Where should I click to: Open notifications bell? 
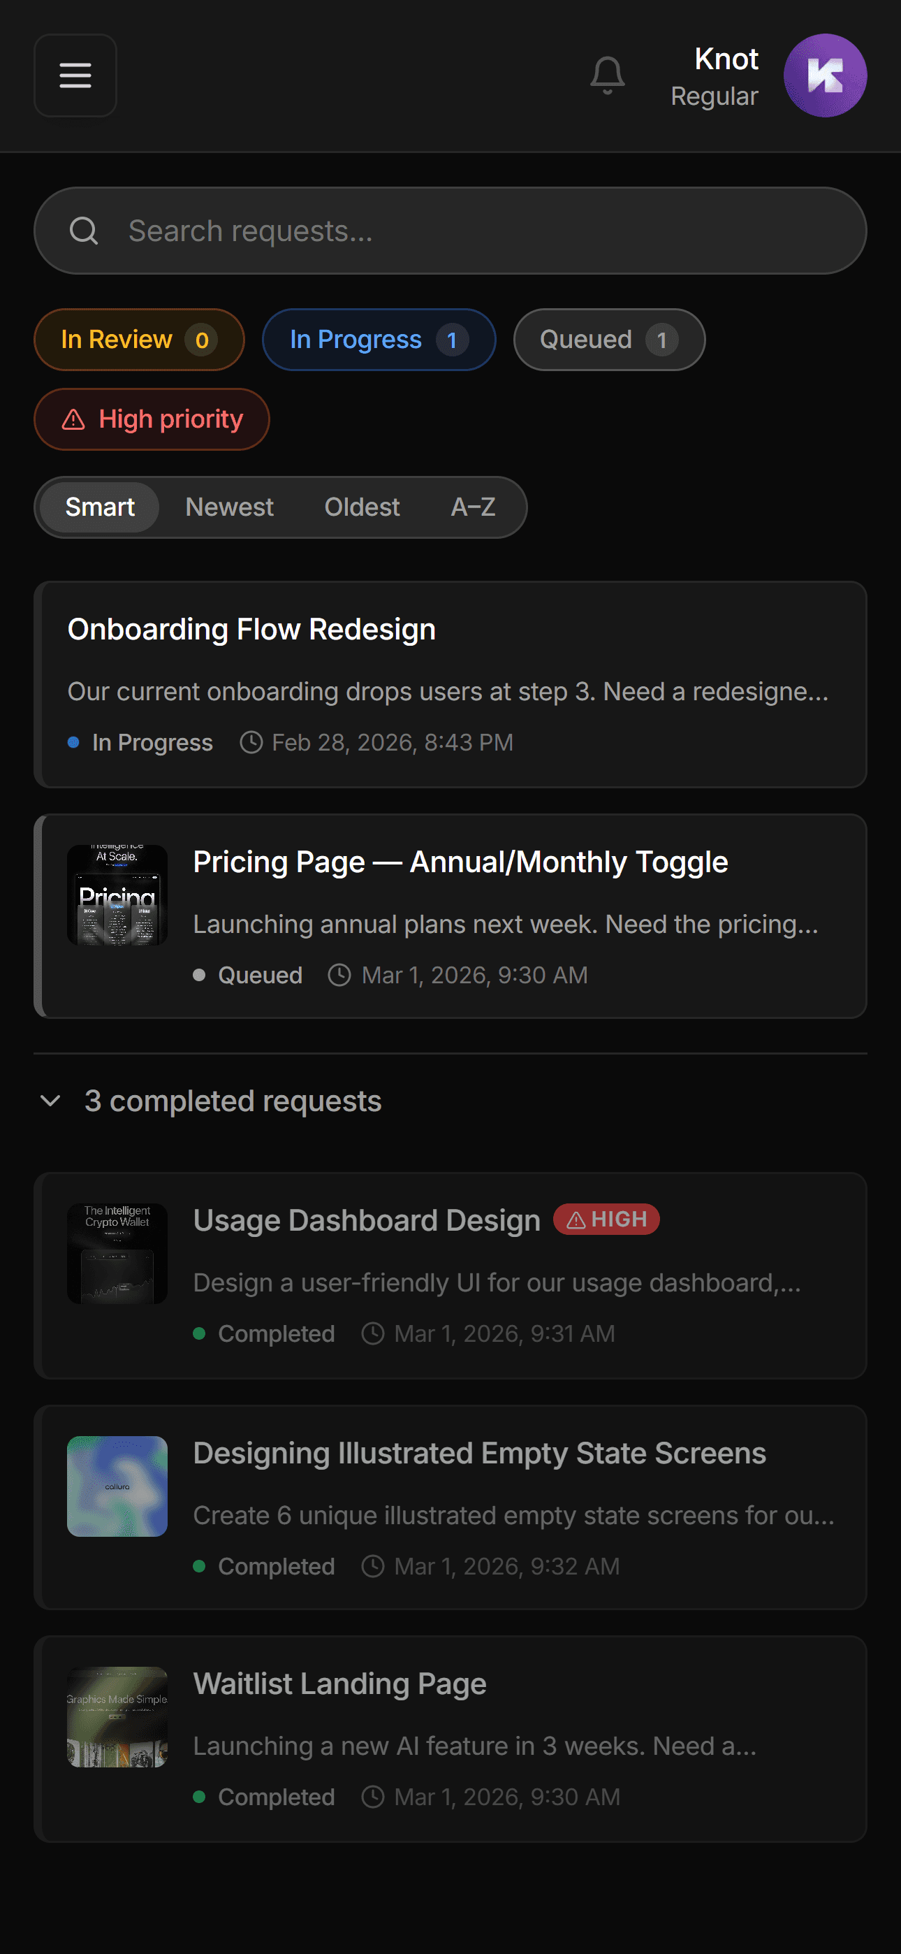[608, 75]
